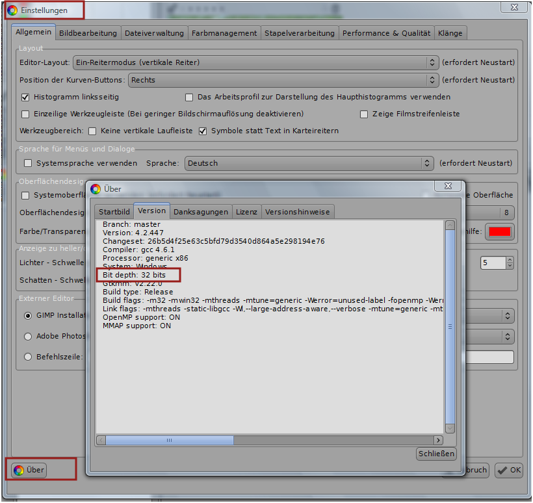Open the Sprache dropdown showing Deutsch
This screenshot has height=503, width=533.
pyautogui.click(x=309, y=164)
